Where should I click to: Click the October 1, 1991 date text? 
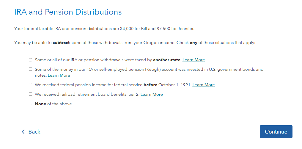tap(175, 85)
